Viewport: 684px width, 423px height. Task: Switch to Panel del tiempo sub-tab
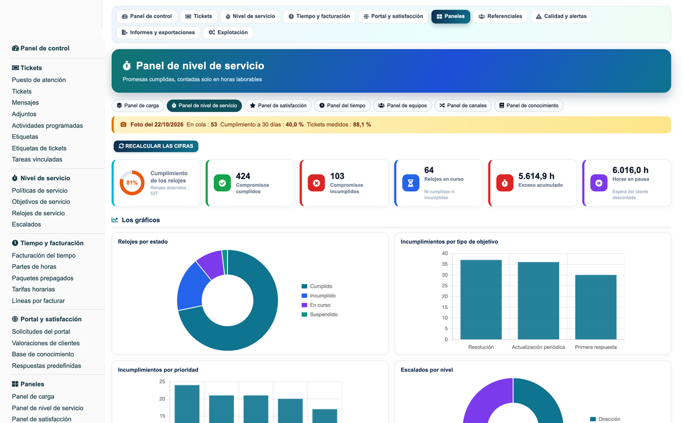click(x=343, y=105)
